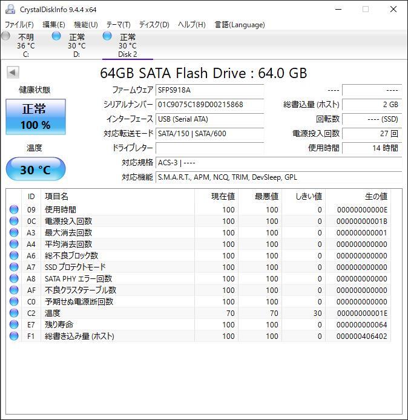Image resolution: width=408 pixels, height=420 pixels.
Task: Click the 生の値 column header
Action: click(x=375, y=196)
